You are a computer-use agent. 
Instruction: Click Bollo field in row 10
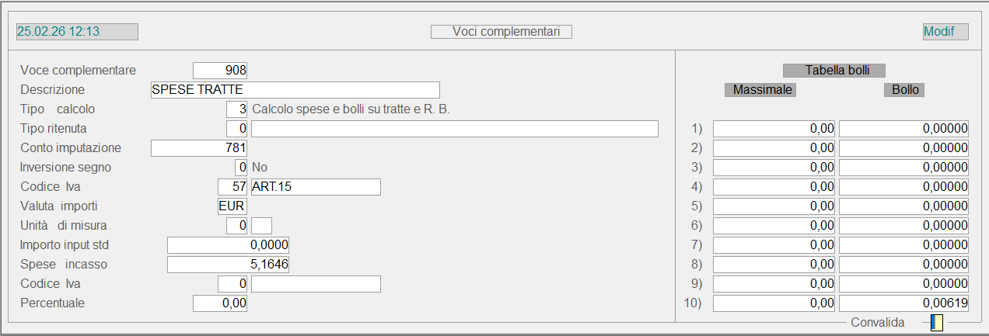point(903,303)
